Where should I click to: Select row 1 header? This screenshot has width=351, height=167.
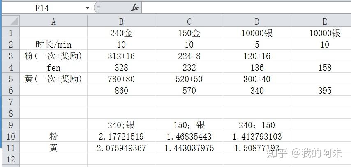coord(11,33)
